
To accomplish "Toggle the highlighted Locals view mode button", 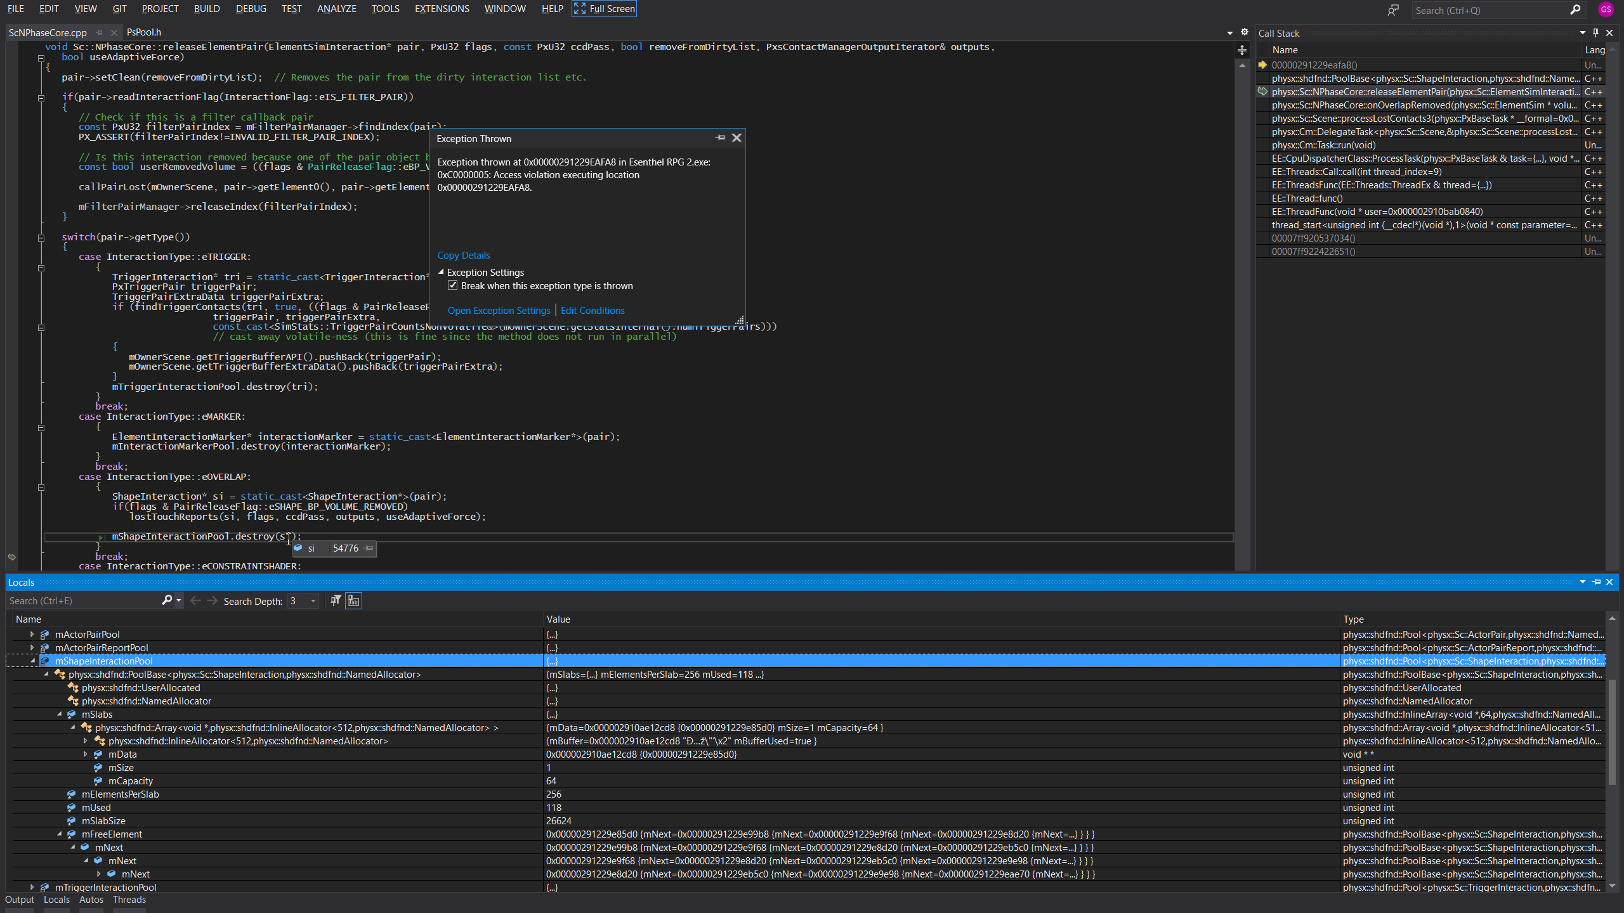I will 353,600.
